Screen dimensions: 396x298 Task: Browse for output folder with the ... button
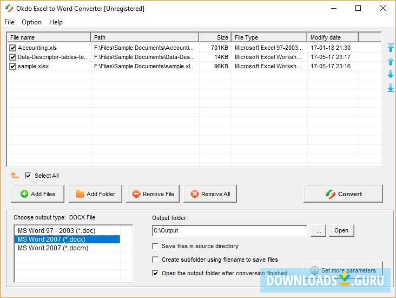point(319,230)
